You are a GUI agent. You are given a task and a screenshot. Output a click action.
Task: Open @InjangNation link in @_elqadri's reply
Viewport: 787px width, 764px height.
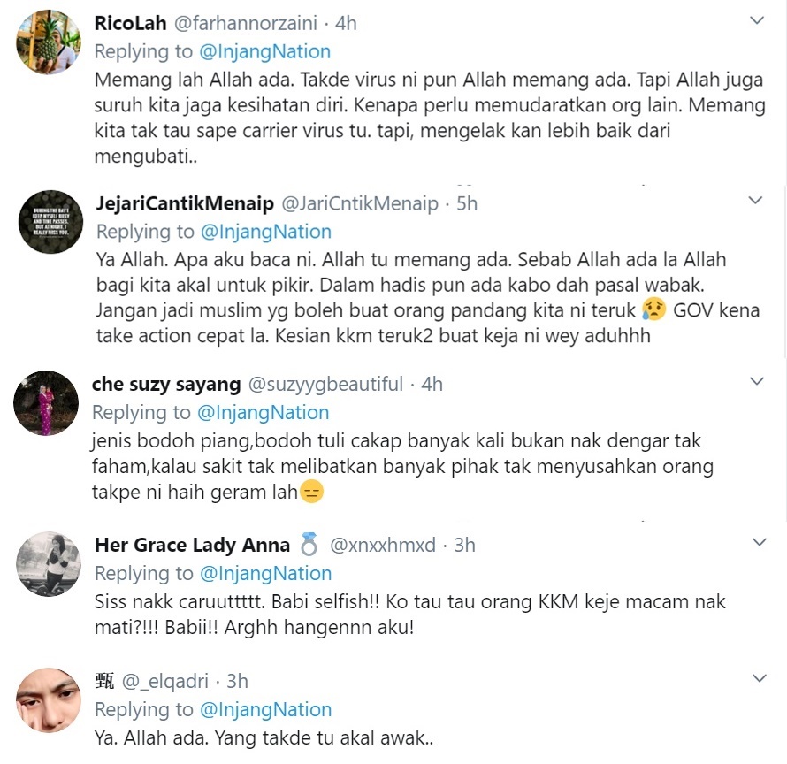[x=265, y=710]
